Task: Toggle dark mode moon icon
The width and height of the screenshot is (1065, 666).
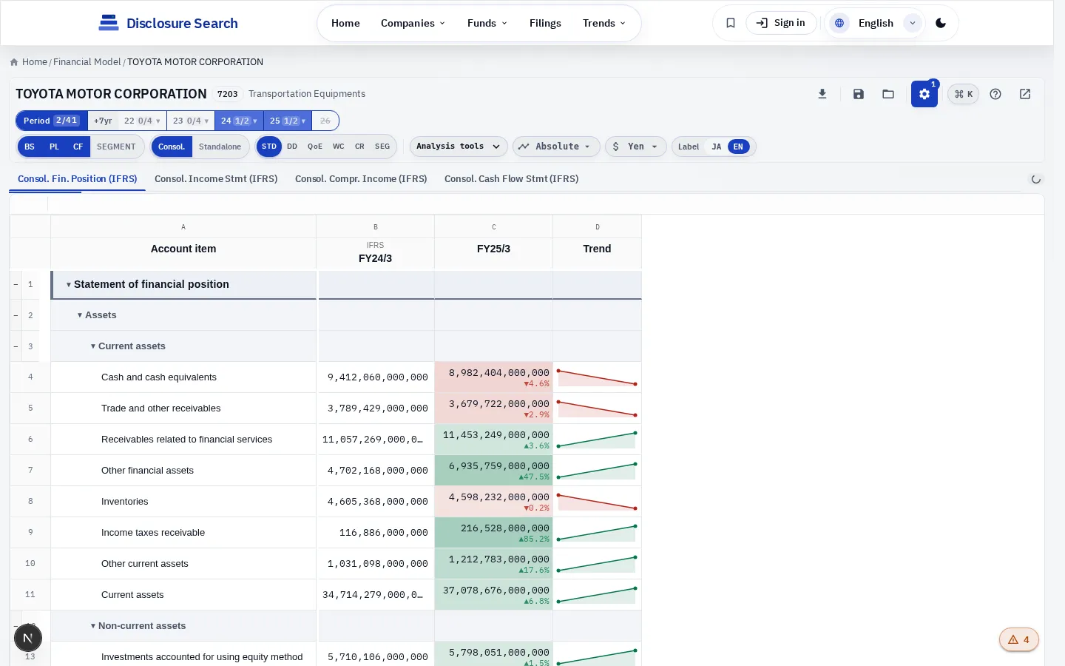Action: [x=941, y=23]
